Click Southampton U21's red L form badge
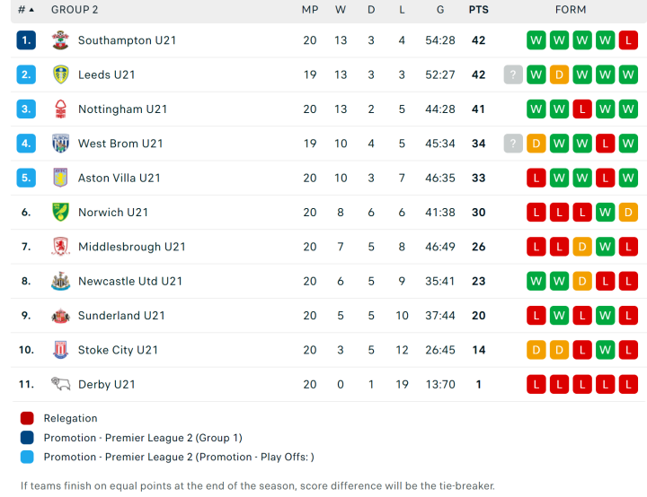This screenshot has height=497, width=647. click(x=628, y=40)
